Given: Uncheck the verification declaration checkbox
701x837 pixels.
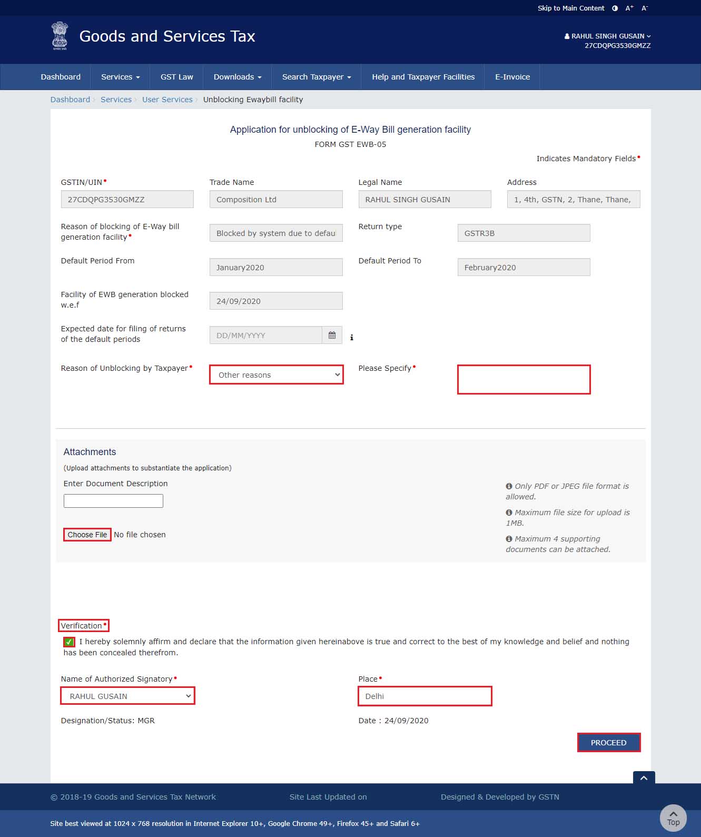Looking at the screenshot, I should click(68, 642).
